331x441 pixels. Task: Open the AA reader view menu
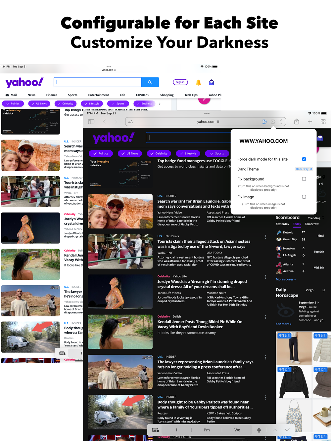click(x=130, y=122)
